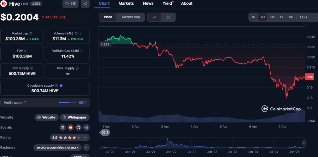
Task: Set chart range to All
Action: [x=291, y=17]
